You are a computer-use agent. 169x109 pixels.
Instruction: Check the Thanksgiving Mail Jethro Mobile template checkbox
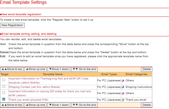click(4, 80)
